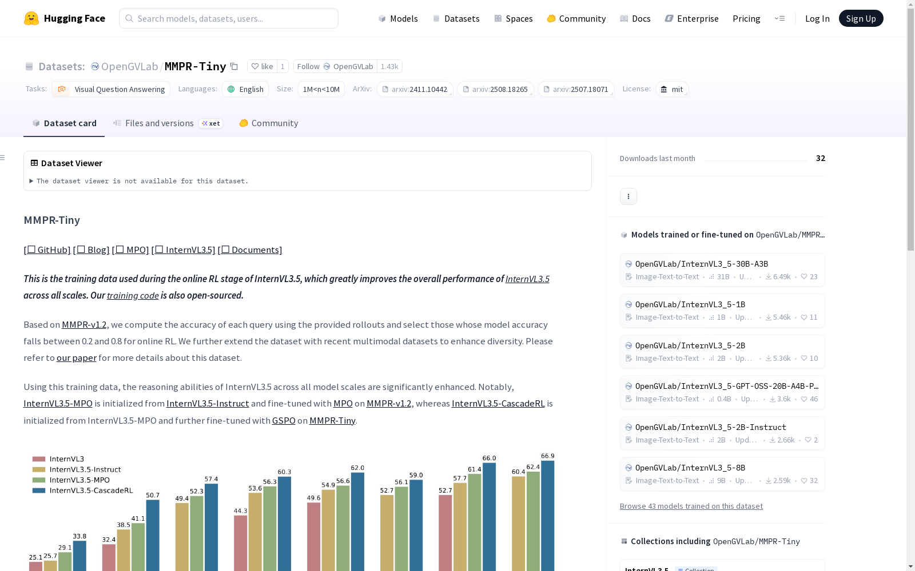This screenshot has width=915, height=571.
Task: Open the bracketed InternVL3.5 link
Action: 184,250
